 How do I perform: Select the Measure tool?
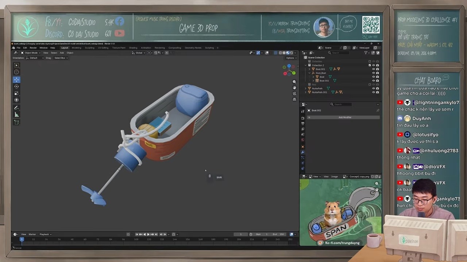tap(16, 115)
